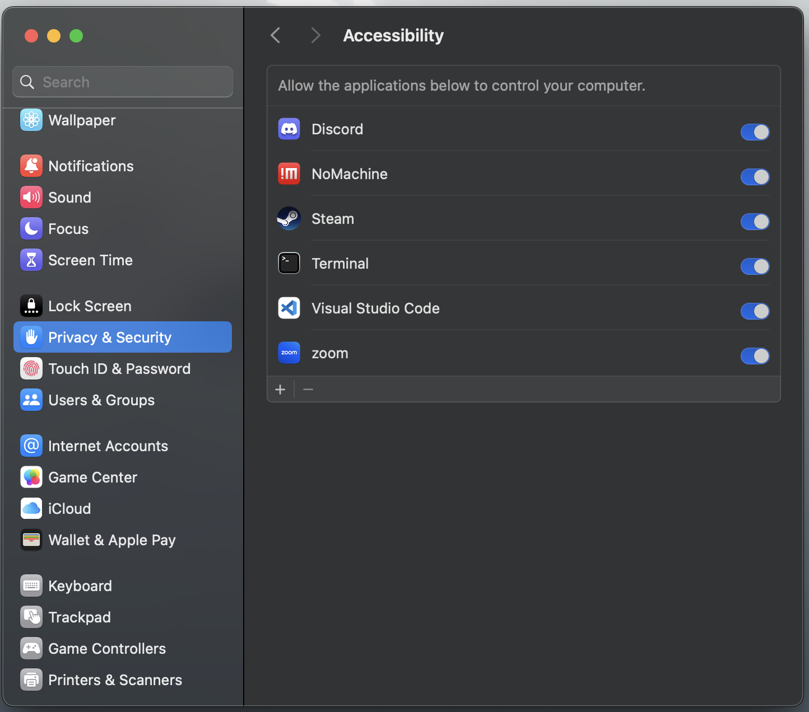Click the Keyboard icon in sidebar
This screenshot has height=712, width=809.
[31, 585]
